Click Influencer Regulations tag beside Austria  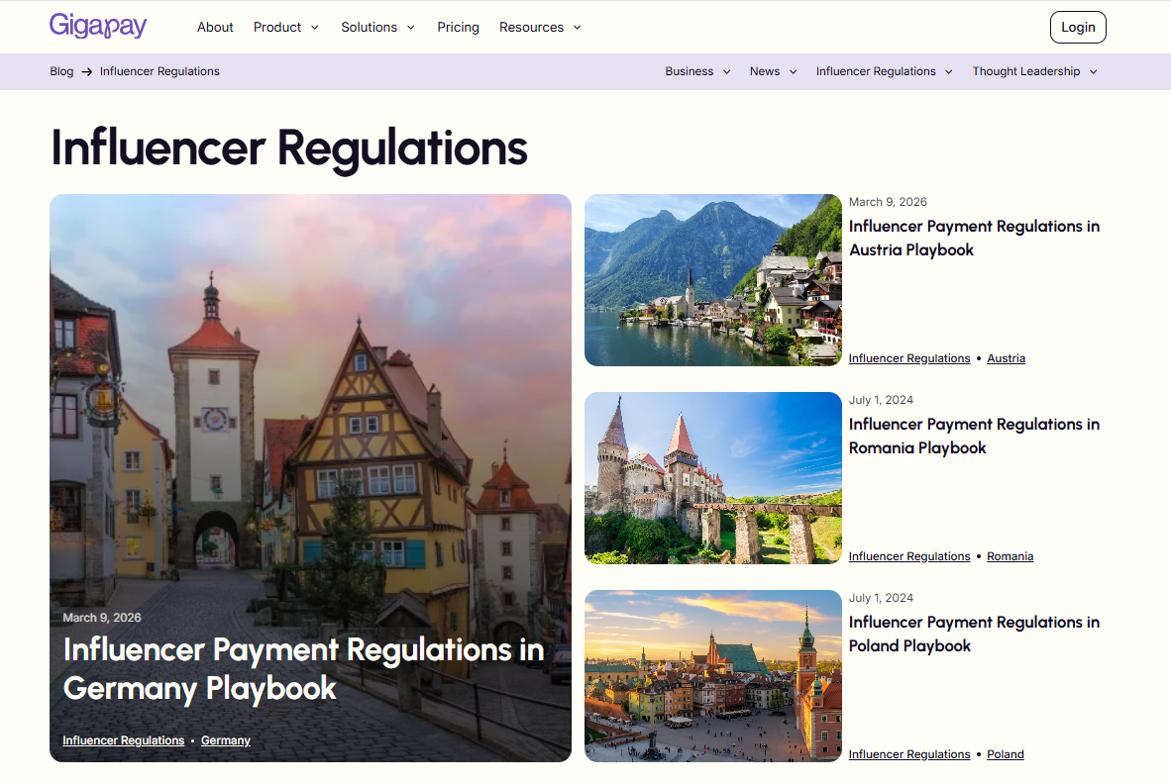[908, 358]
